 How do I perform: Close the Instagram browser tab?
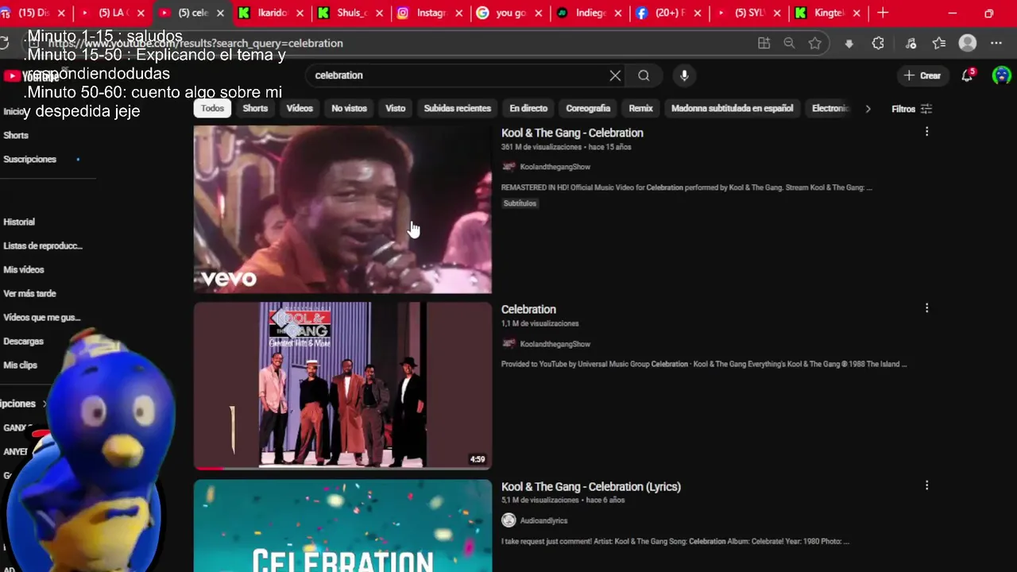click(458, 13)
